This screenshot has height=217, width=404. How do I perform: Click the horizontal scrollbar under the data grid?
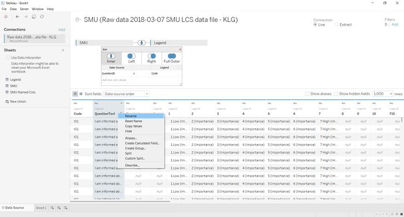click(x=120, y=201)
